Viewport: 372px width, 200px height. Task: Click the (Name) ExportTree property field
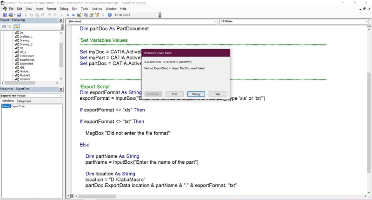click(32, 106)
